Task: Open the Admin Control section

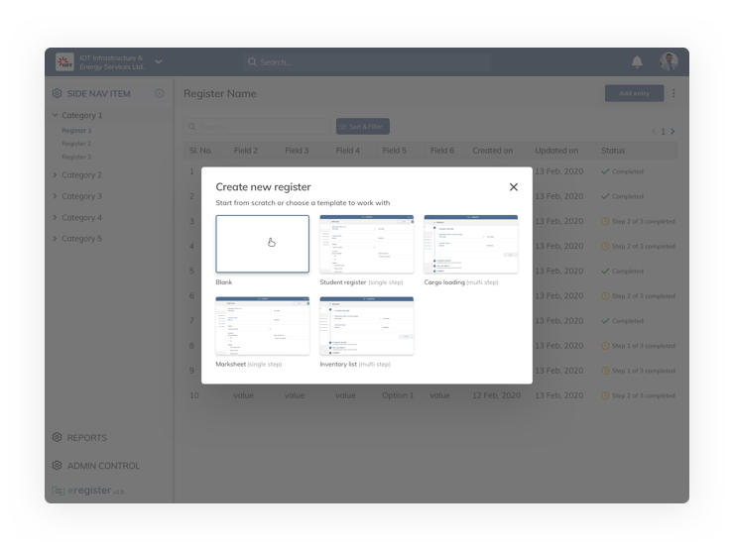Action: point(103,466)
